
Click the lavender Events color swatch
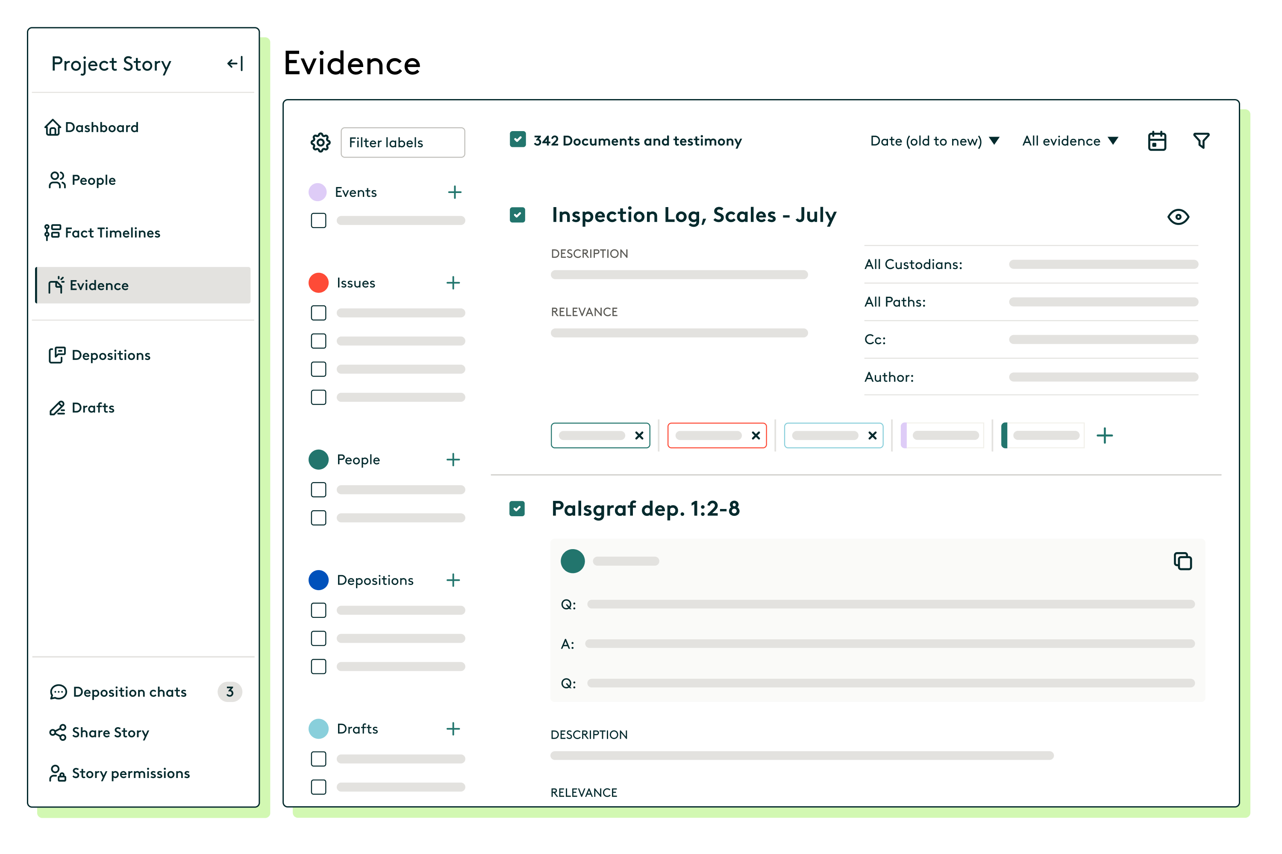coord(318,192)
